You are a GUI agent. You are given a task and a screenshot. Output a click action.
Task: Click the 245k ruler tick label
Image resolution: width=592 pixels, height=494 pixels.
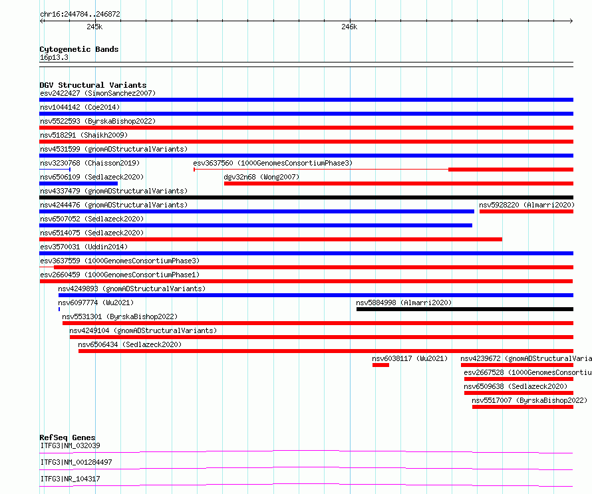[x=94, y=27]
